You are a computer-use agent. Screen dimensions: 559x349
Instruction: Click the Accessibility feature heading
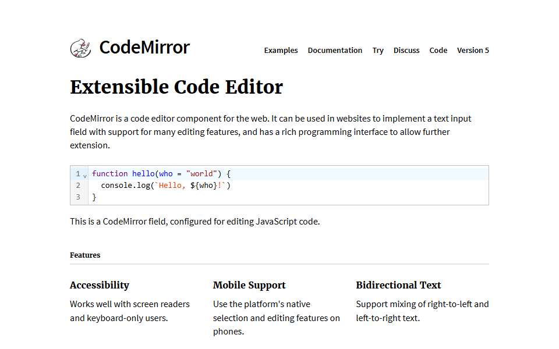[100, 285]
